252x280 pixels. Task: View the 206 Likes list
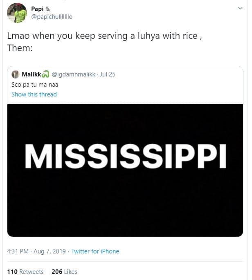[64, 271]
